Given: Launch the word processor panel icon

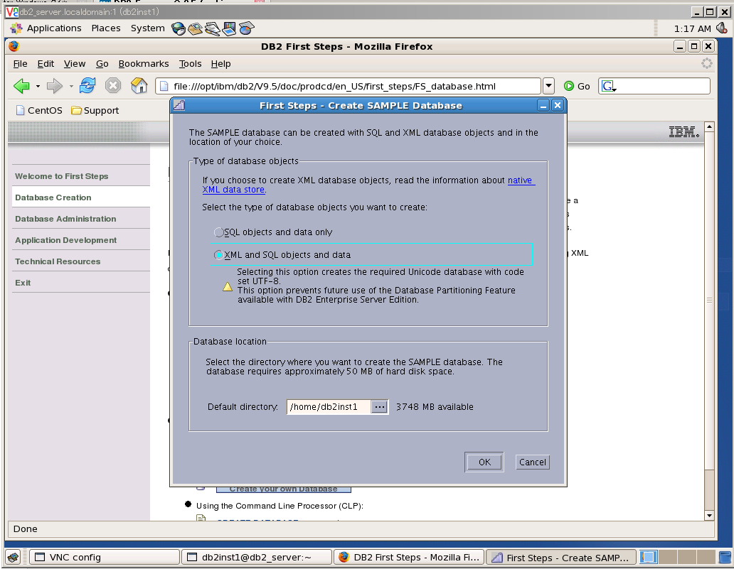Looking at the screenshot, I should click(212, 28).
